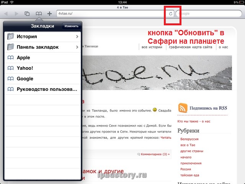Image resolution: width=245 pixels, height=184 pixels.
Task: Toggle the Bookmarks book icon
Action: (x=39, y=14)
